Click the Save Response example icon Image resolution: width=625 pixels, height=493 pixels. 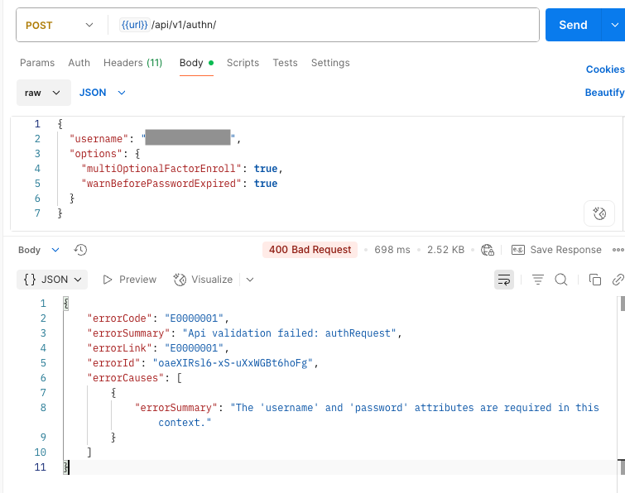click(x=517, y=250)
